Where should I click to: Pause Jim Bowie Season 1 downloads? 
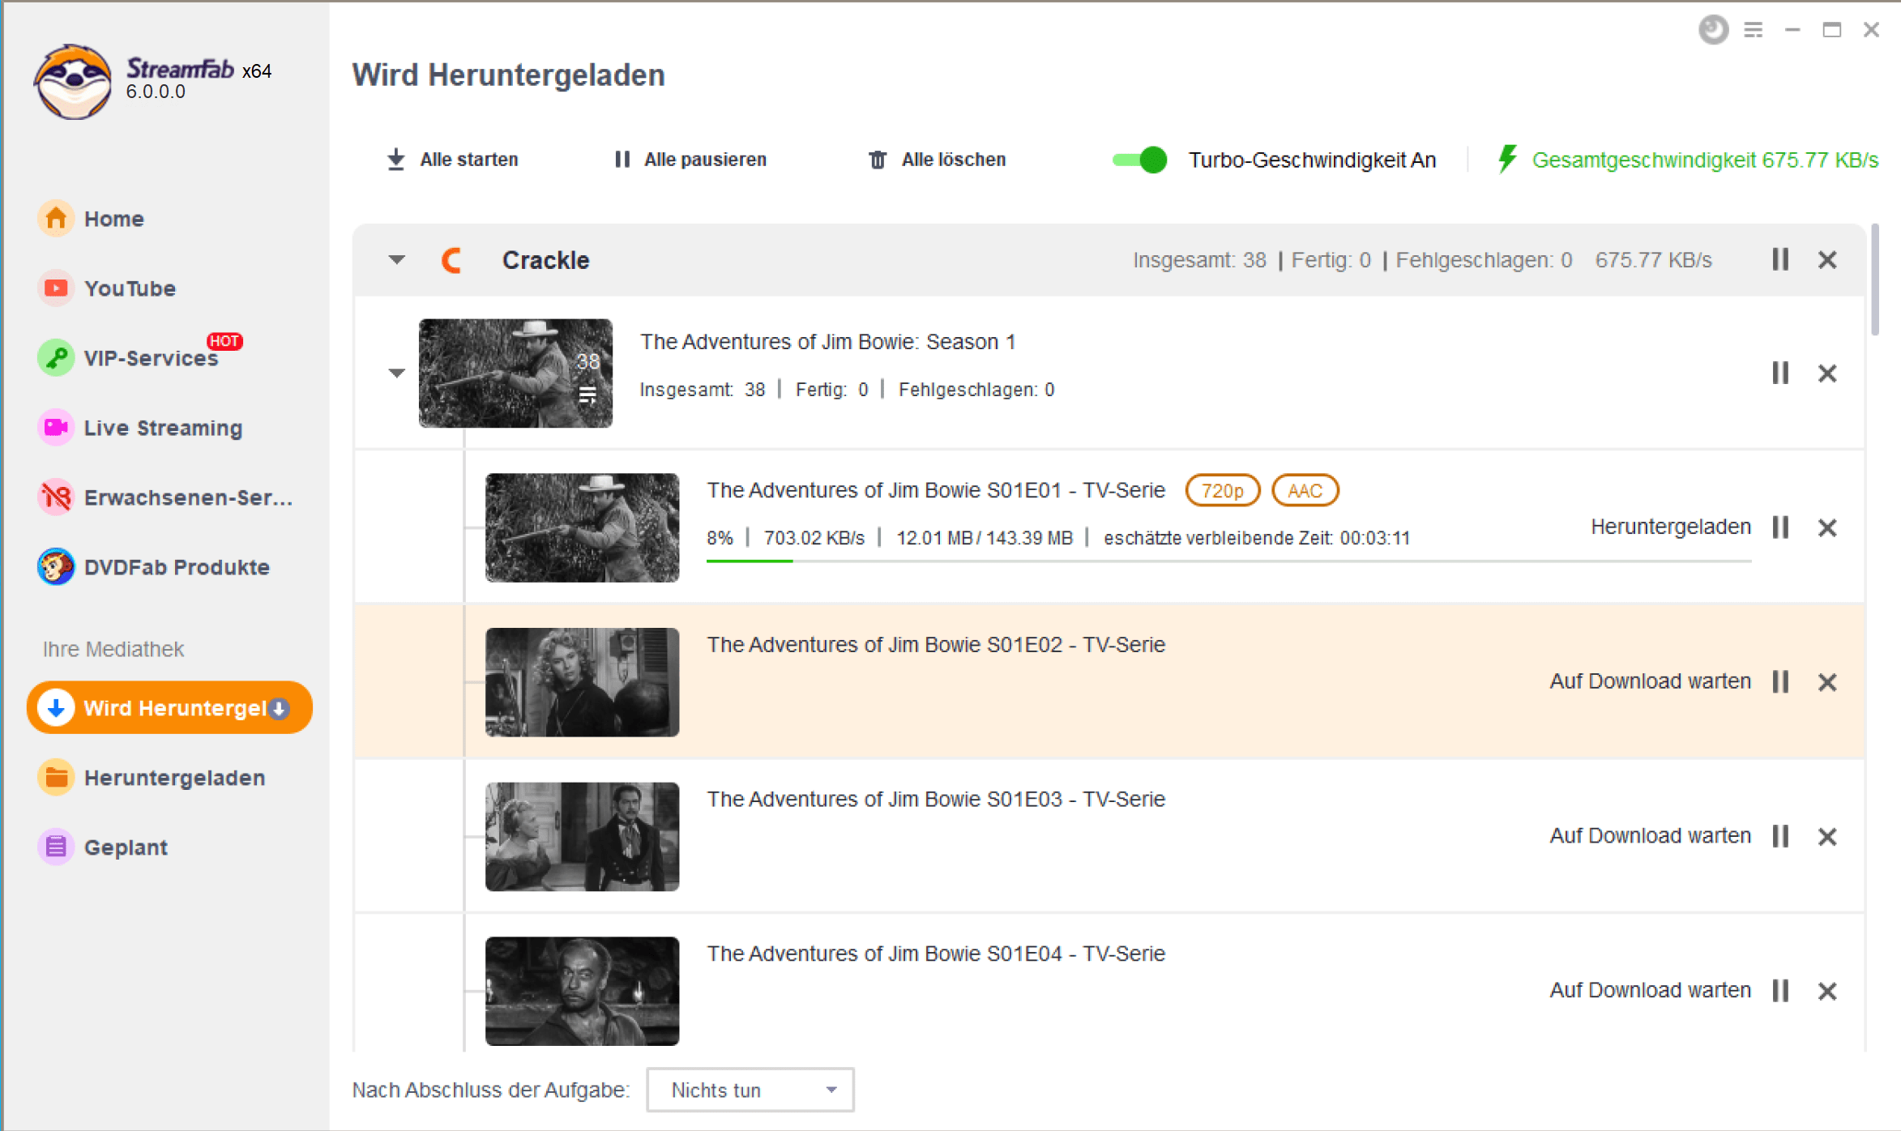coord(1780,373)
